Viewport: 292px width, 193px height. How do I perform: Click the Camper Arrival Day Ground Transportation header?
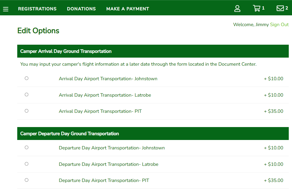pyautogui.click(x=66, y=51)
